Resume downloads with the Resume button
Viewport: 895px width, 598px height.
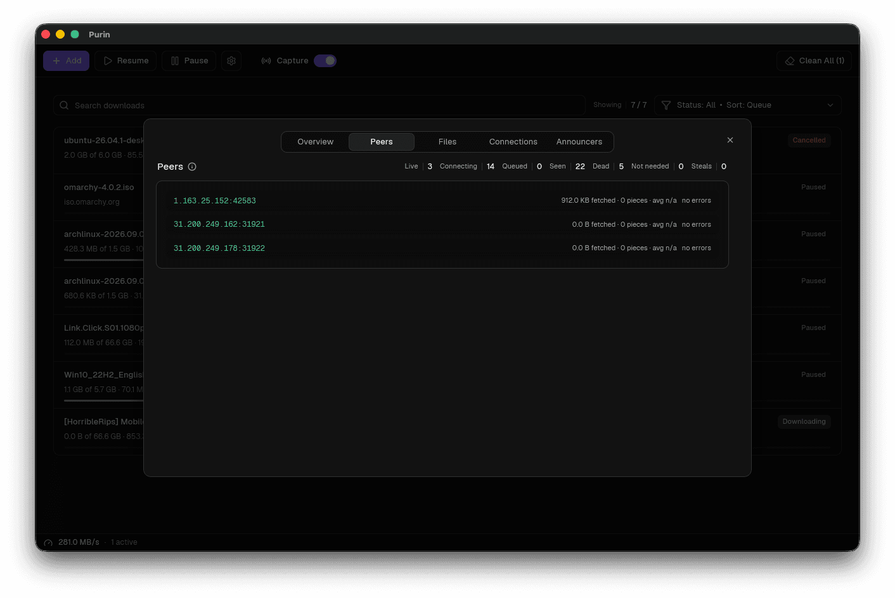126,61
